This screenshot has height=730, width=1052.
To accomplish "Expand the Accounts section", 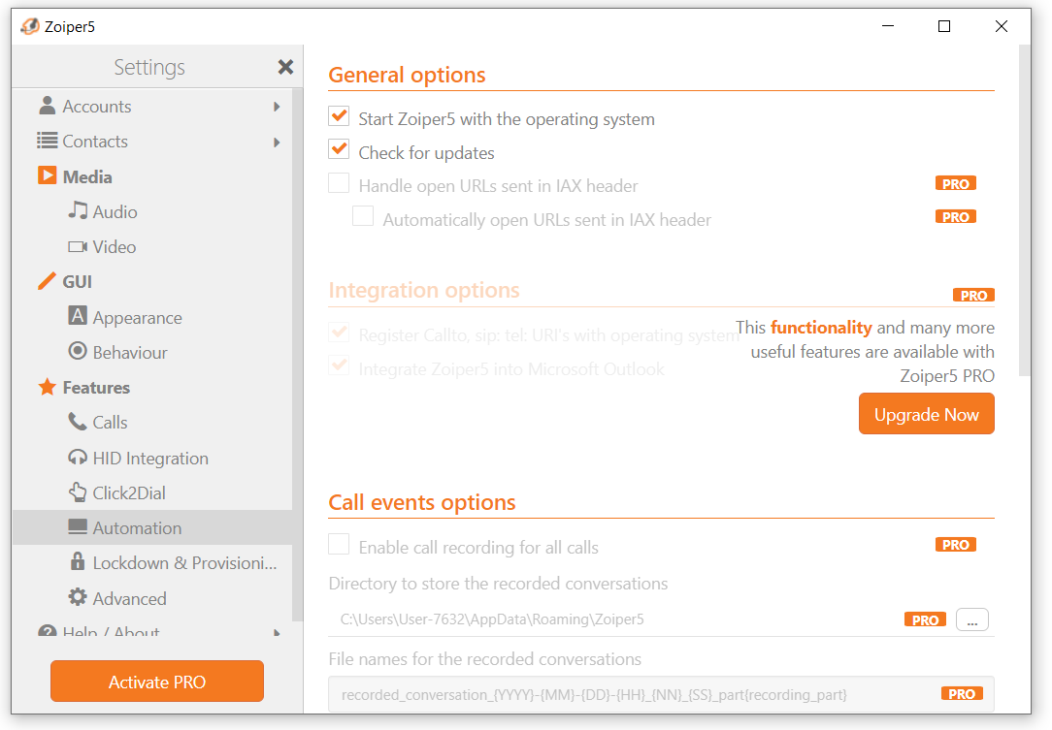I will click(276, 106).
